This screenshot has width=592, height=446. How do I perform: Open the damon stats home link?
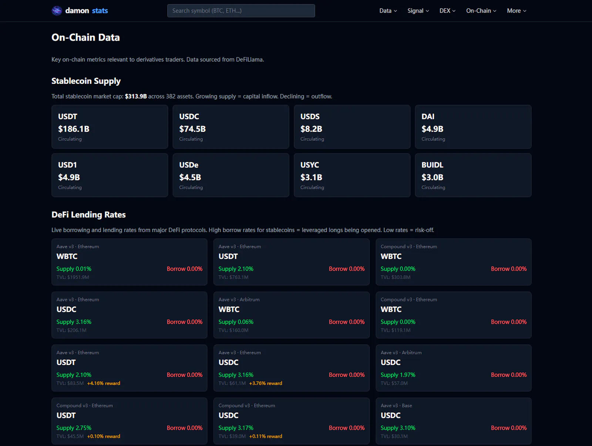[80, 11]
